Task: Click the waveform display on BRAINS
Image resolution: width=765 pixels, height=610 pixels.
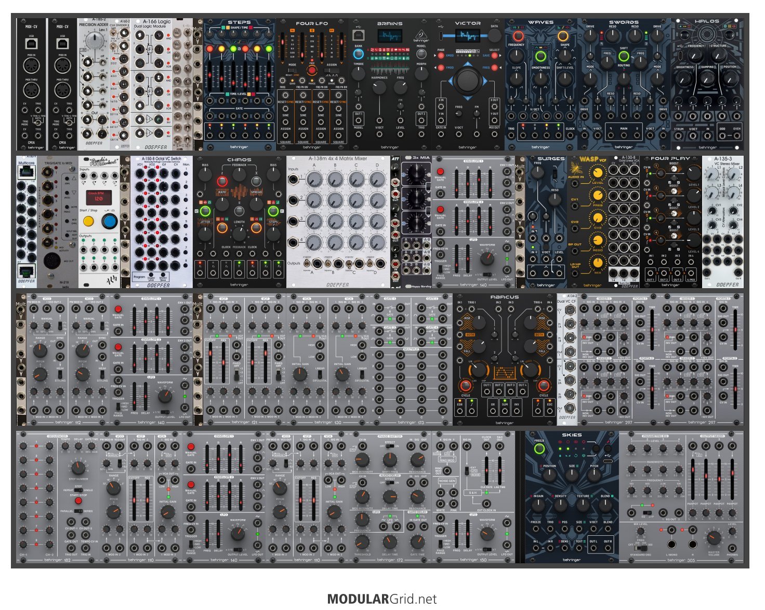Action: pyautogui.click(x=390, y=36)
